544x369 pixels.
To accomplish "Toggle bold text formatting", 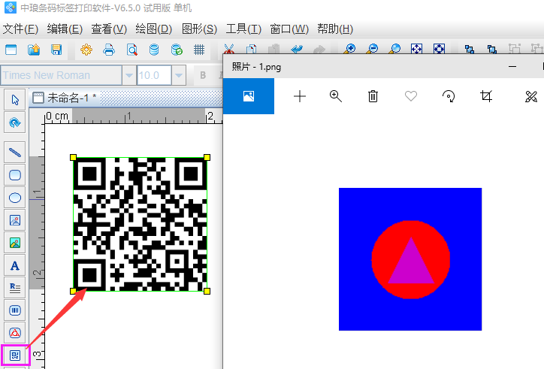I will (x=202, y=75).
